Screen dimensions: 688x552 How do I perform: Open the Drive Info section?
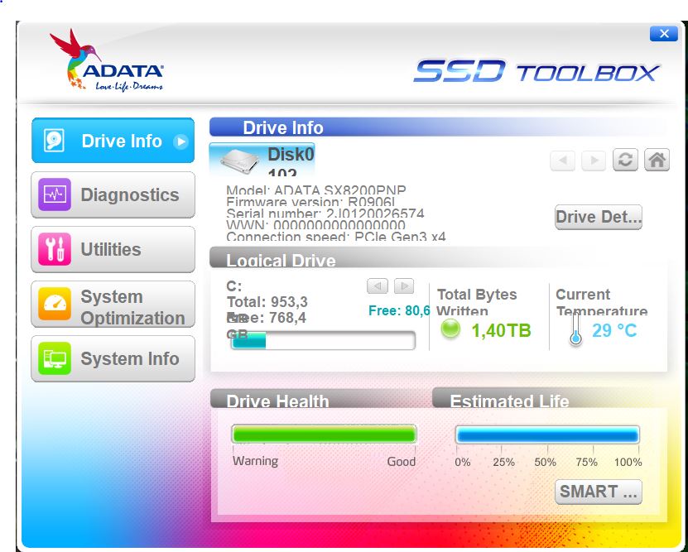click(x=113, y=141)
